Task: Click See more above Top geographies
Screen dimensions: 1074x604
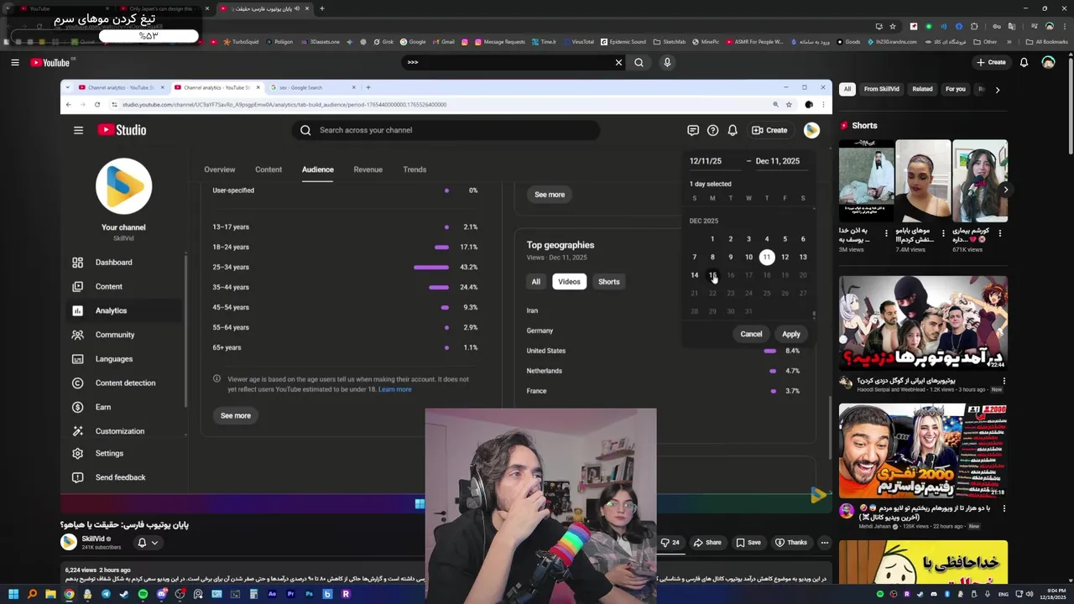Action: click(550, 195)
